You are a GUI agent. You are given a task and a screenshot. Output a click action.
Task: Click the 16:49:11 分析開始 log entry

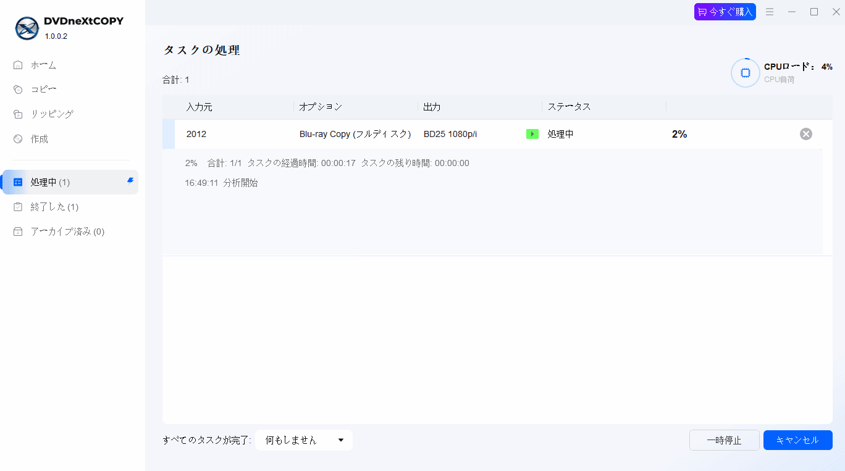(x=221, y=183)
